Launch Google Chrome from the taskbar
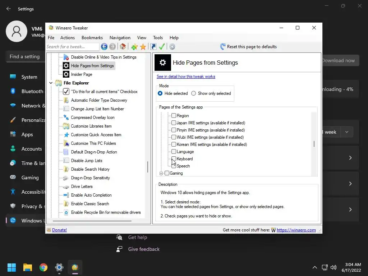The height and width of the screenshot is (276, 368). click(x=43, y=267)
